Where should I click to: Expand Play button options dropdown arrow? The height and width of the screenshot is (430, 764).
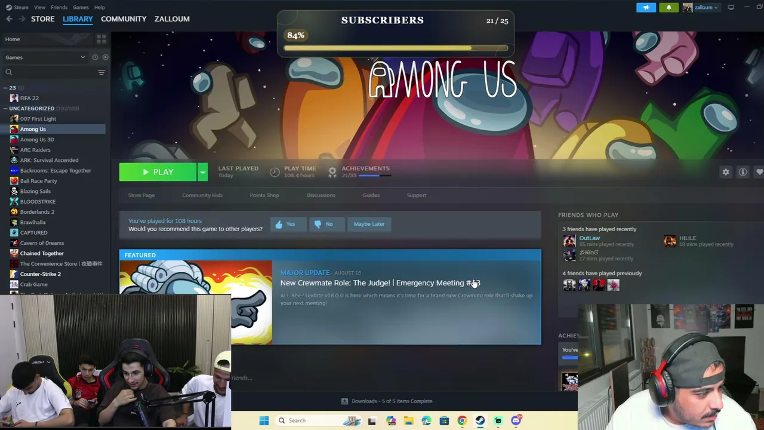tap(202, 172)
